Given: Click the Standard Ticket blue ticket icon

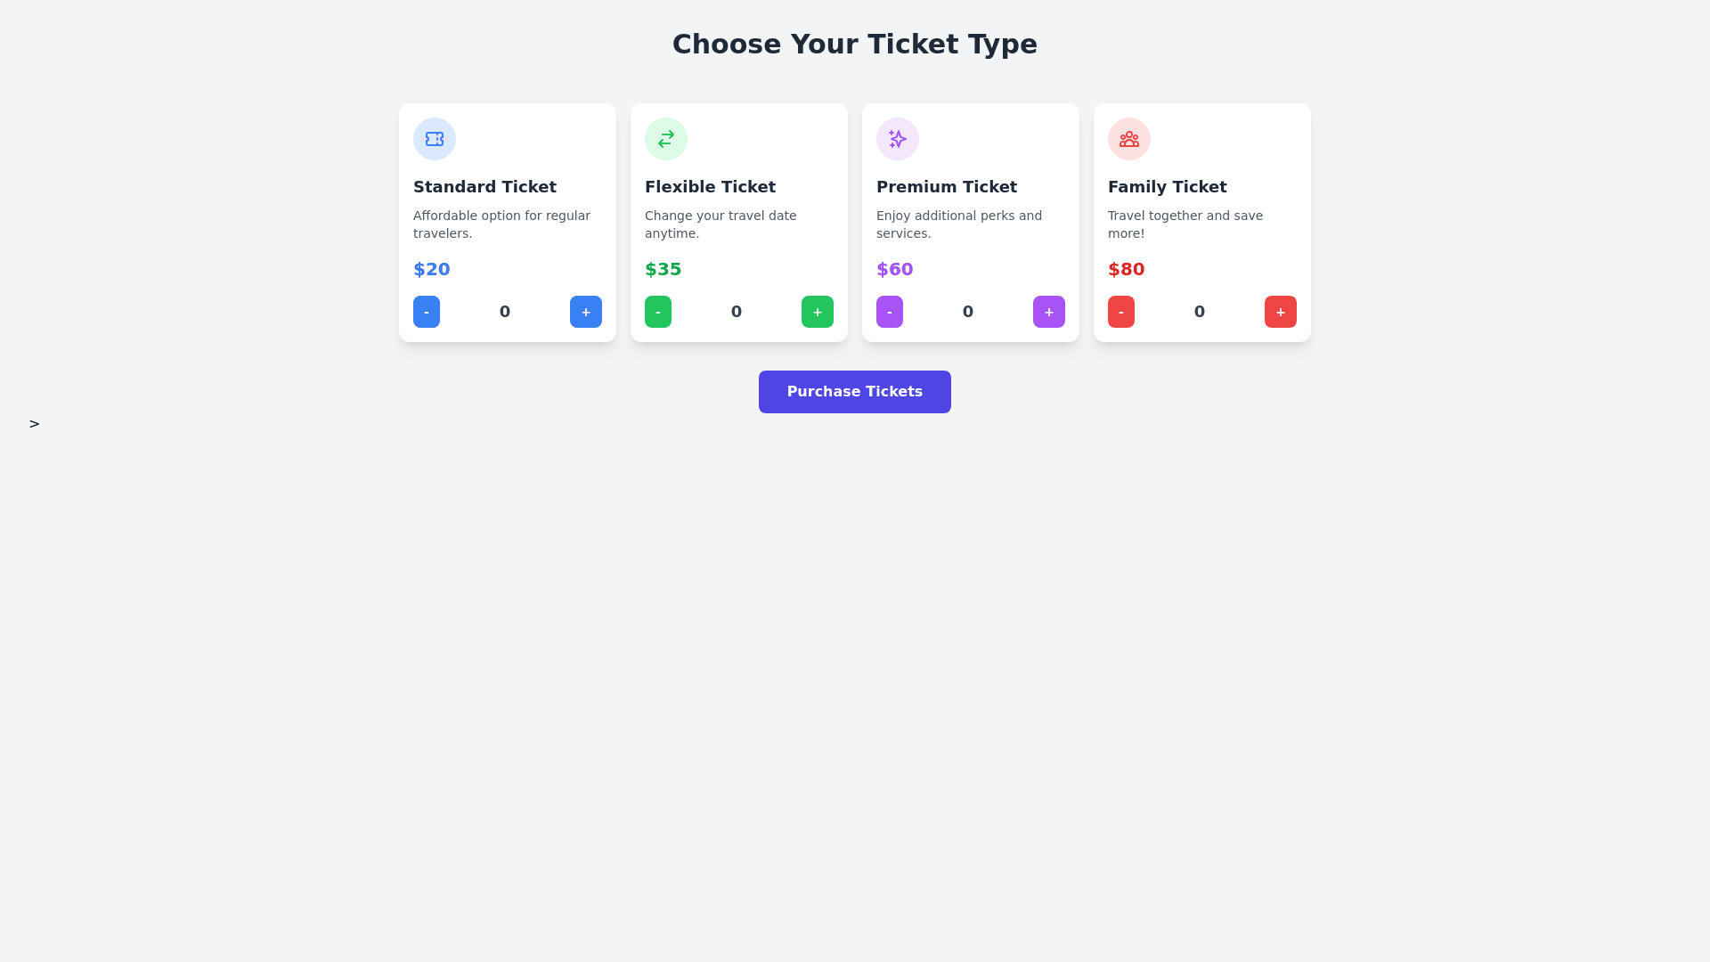Looking at the screenshot, I should [x=435, y=139].
